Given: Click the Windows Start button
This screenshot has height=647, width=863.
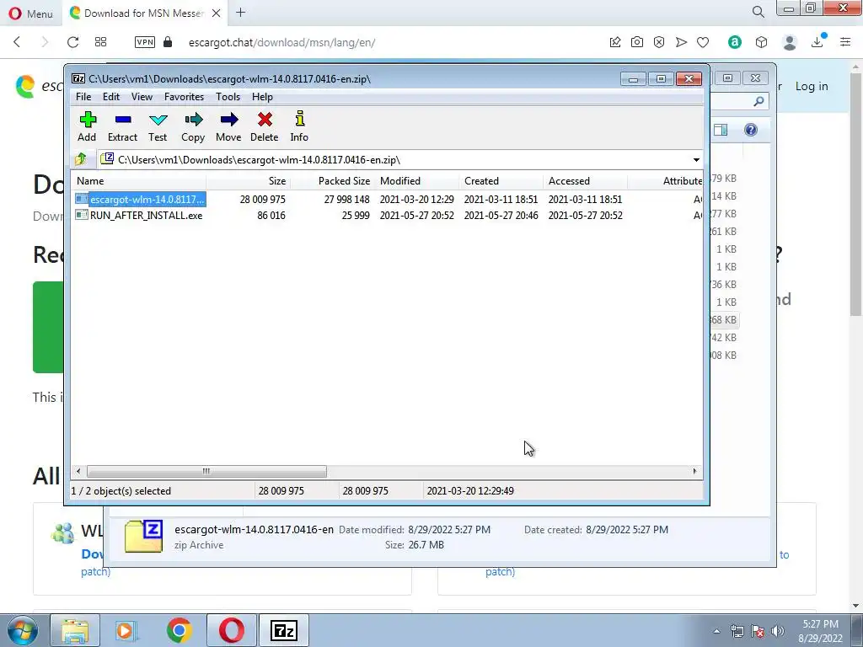Looking at the screenshot, I should [22, 630].
